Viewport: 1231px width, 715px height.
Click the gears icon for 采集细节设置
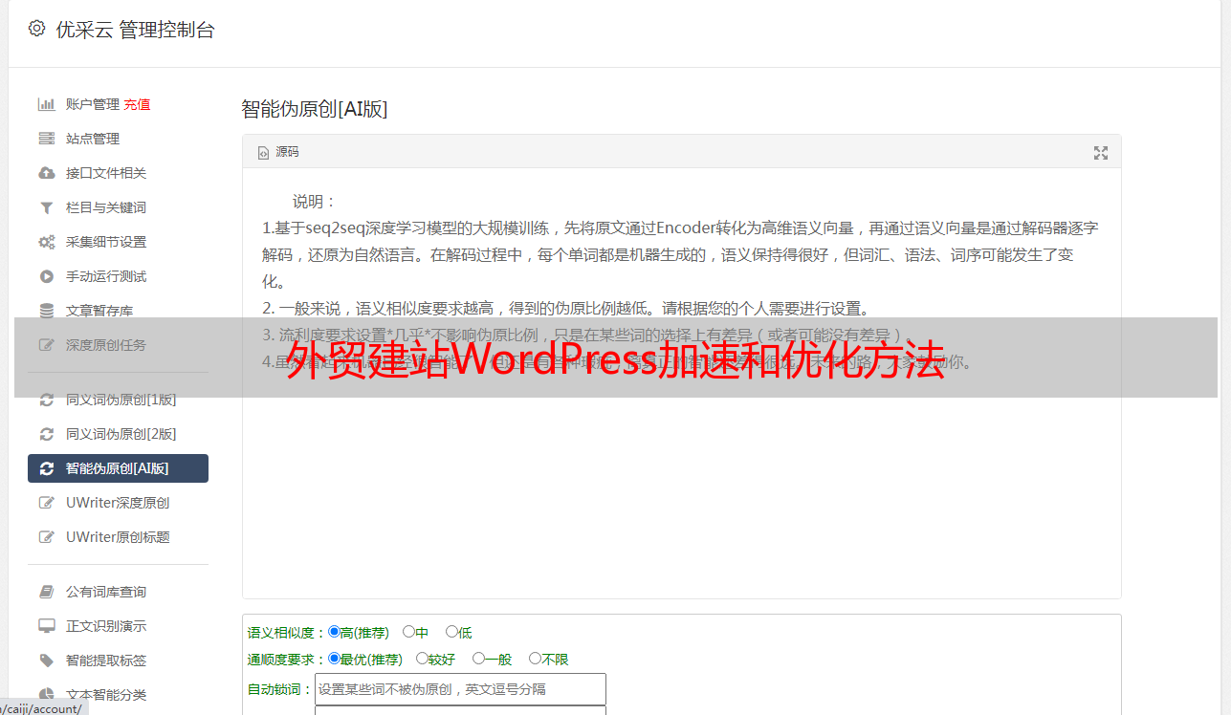click(46, 242)
